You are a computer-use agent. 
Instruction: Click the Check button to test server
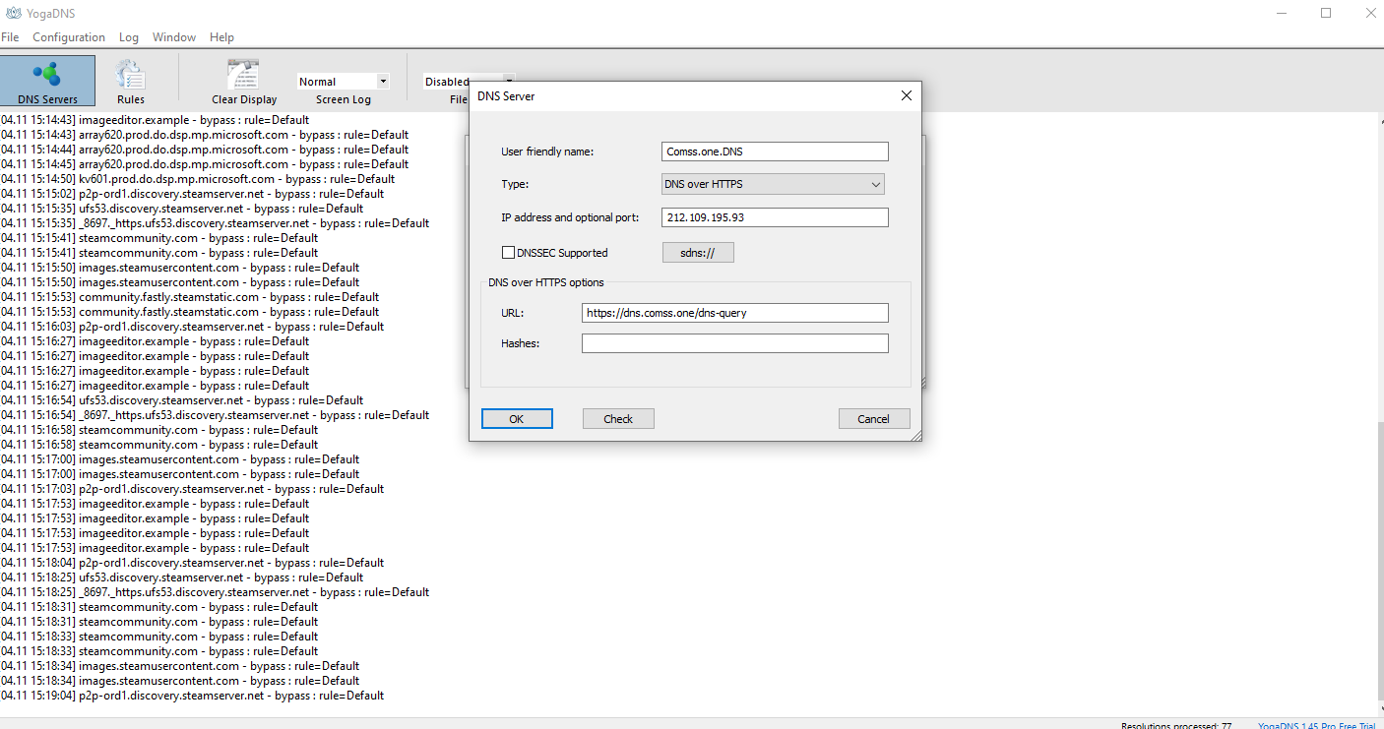point(618,419)
